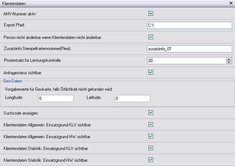235x166 pixels.
Task: Disable Klientendaten Statistik: Einsatzgrund KLV sichtbar
Action: (151, 148)
